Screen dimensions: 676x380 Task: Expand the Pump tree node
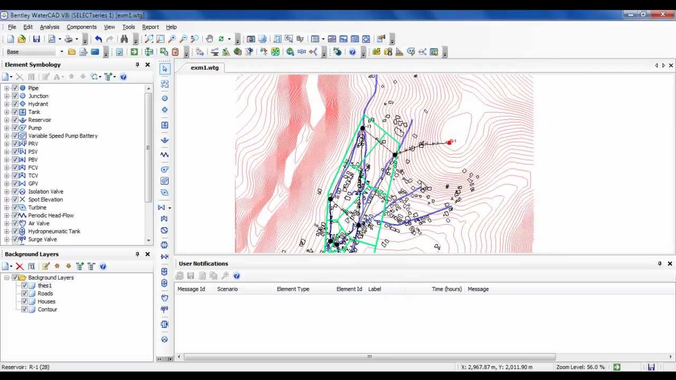6,128
